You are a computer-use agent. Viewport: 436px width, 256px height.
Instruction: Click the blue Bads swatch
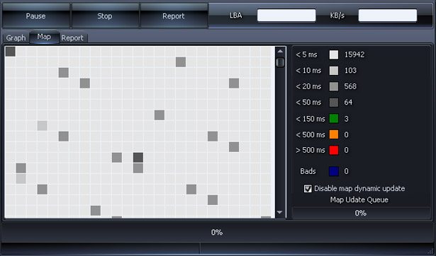(x=334, y=171)
